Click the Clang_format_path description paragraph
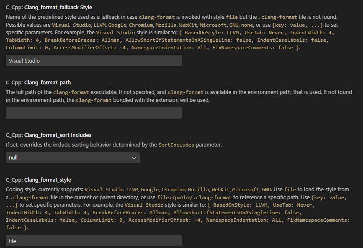The height and width of the screenshot is (248, 363). (179, 96)
